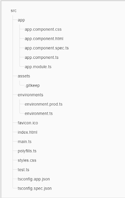This screenshot has height=198, width=125.
Task: Open index.html file
Action: 27,132
